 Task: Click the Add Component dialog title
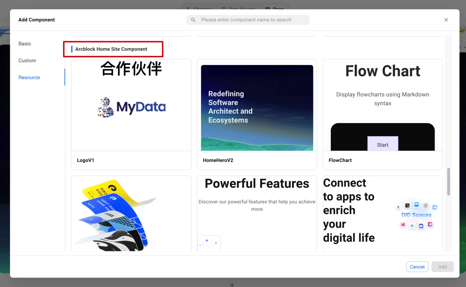point(37,20)
